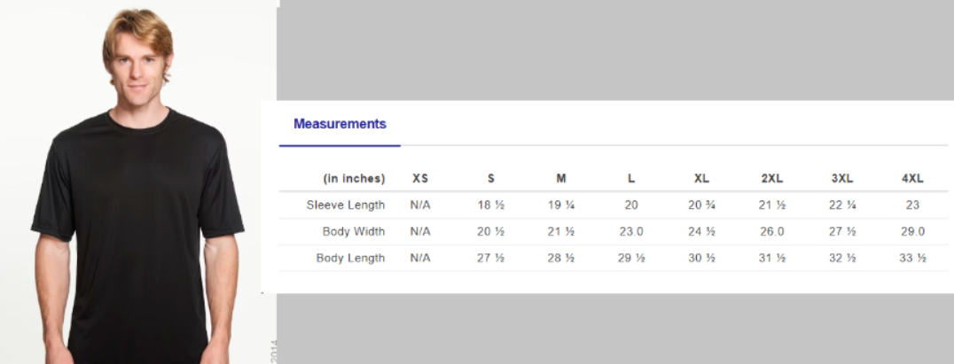954x364 pixels.
Task: Select Sleeve Length N/A cell under XS
Action: click(x=420, y=205)
